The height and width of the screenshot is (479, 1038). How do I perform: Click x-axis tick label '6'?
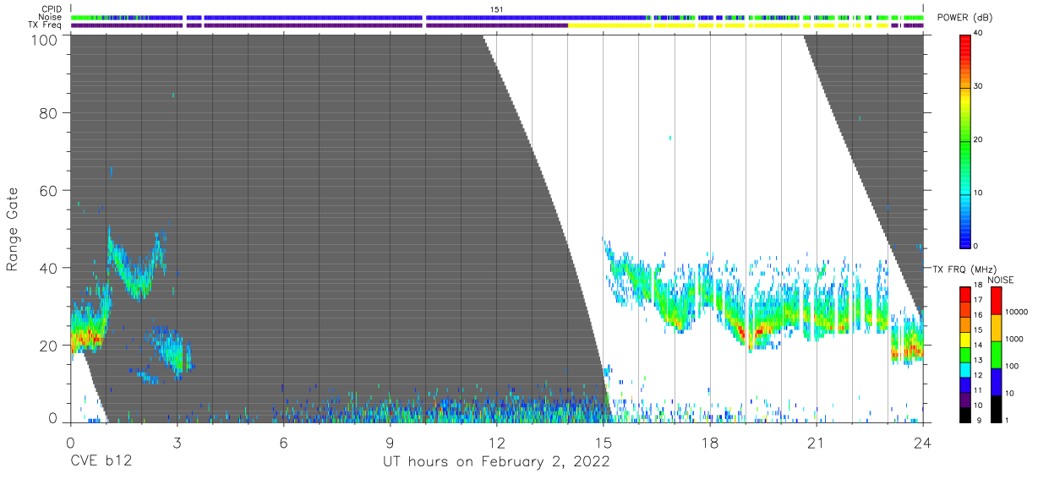(283, 443)
